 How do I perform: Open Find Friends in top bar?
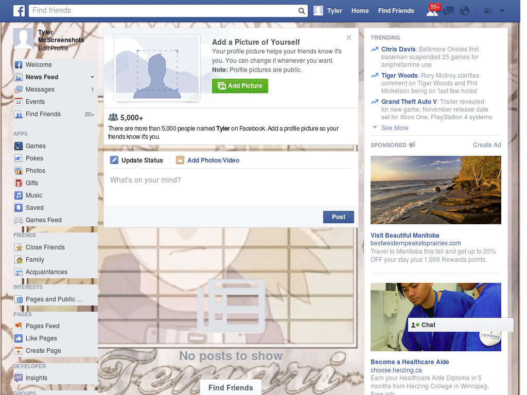(396, 11)
